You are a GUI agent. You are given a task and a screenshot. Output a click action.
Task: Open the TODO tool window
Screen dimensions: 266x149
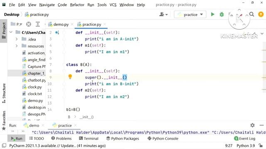click(37, 138)
